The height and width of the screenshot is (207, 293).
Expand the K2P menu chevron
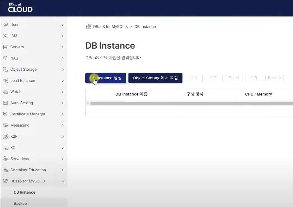(x=63, y=137)
